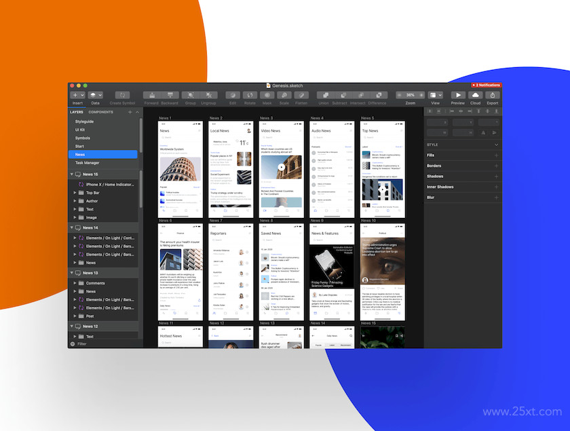Viewport: 570px width, 431px height.
Task: Open the Style section chevron
Action: (x=496, y=145)
